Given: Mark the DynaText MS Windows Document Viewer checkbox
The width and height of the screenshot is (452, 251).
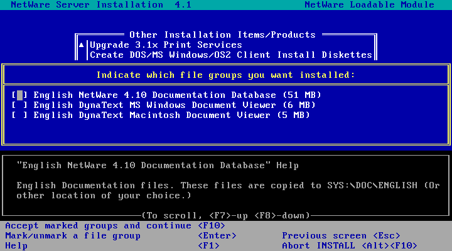Looking at the screenshot, I should [19, 105].
